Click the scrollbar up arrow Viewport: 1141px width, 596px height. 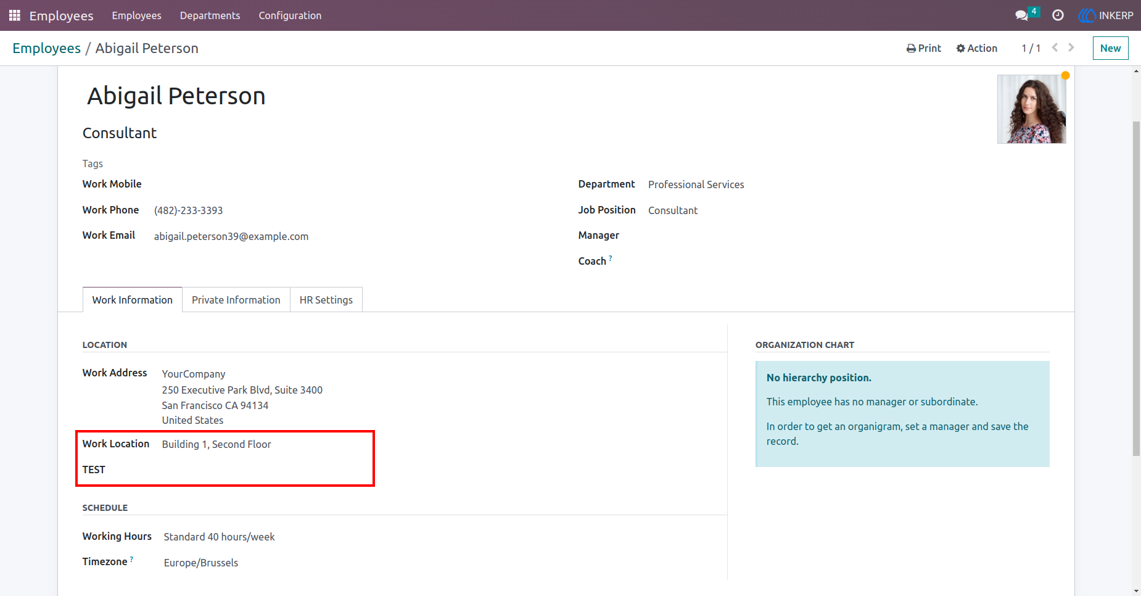[1136, 71]
